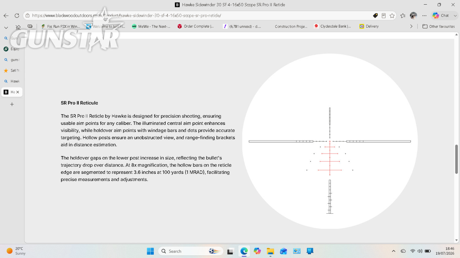The height and width of the screenshot is (258, 460).
Task: Open OneDrive cloud tray icon
Action: 403,251
